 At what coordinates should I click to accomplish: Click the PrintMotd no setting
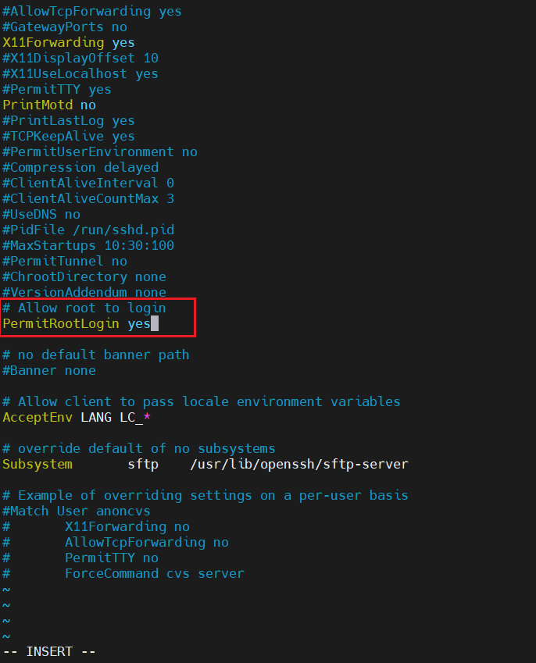[49, 105]
